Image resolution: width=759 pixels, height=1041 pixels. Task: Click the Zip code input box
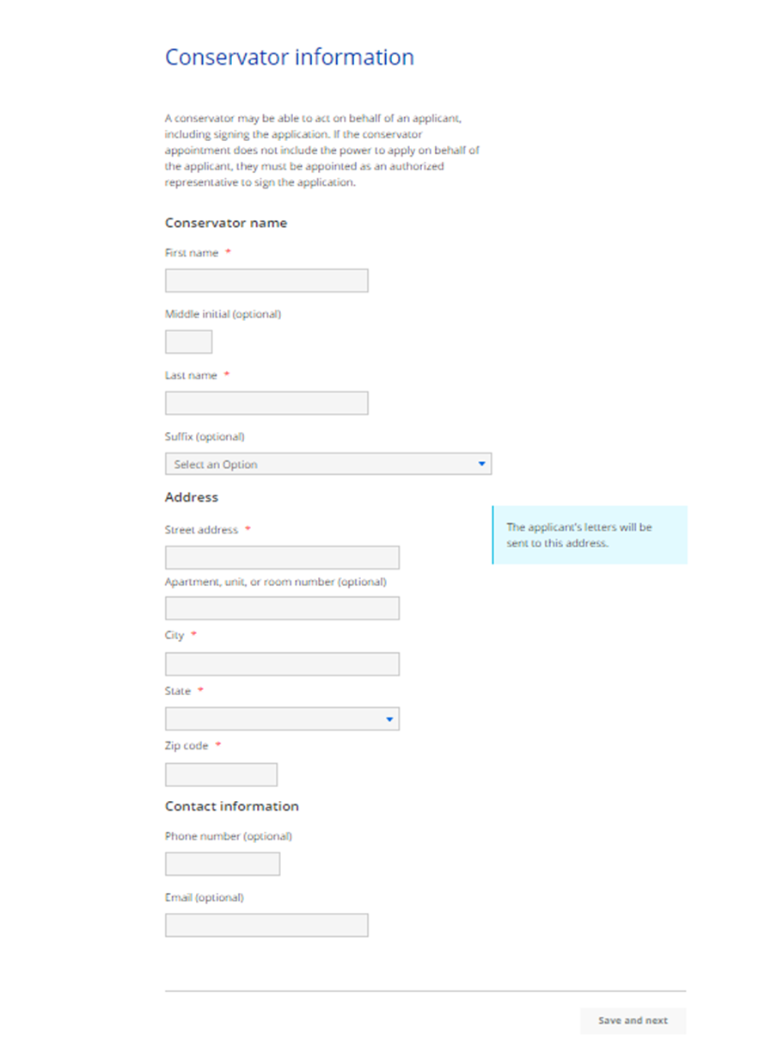click(221, 774)
